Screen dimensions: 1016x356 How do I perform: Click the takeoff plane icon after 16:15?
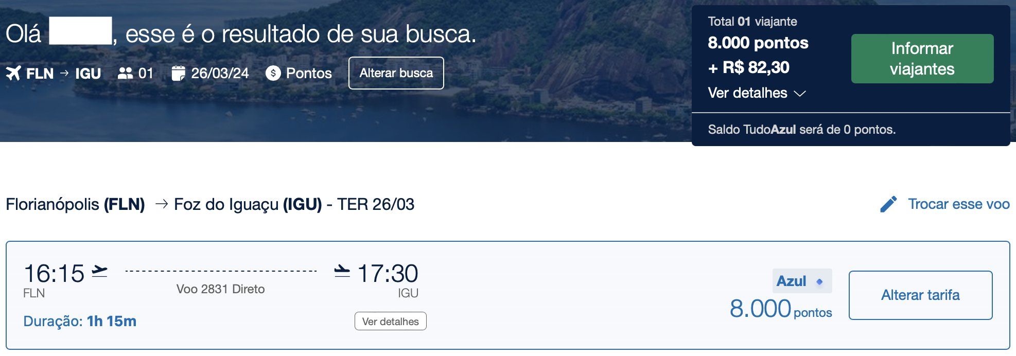coord(99,271)
